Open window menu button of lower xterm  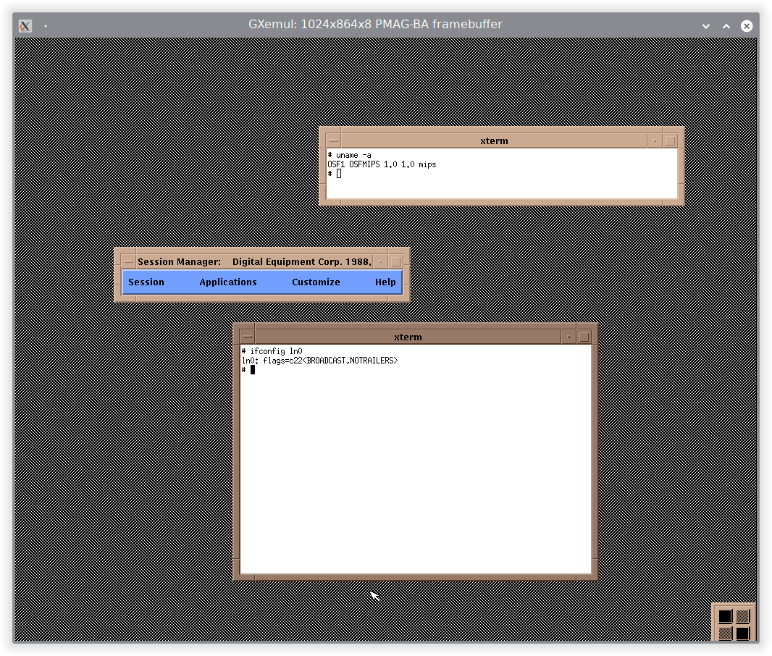point(248,337)
